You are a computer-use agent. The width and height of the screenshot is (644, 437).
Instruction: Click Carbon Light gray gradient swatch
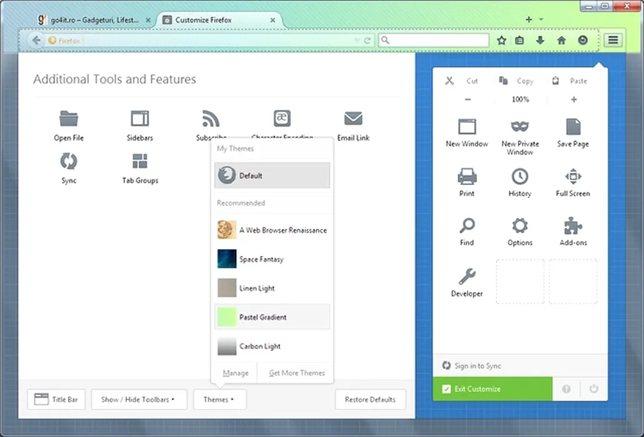[x=227, y=346]
